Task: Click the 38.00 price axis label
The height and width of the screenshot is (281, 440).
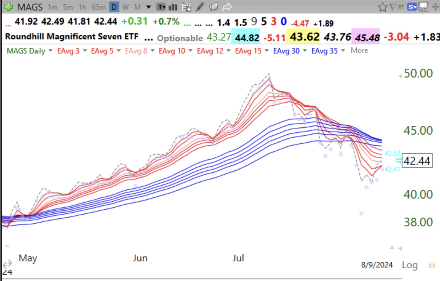Action: (x=418, y=222)
